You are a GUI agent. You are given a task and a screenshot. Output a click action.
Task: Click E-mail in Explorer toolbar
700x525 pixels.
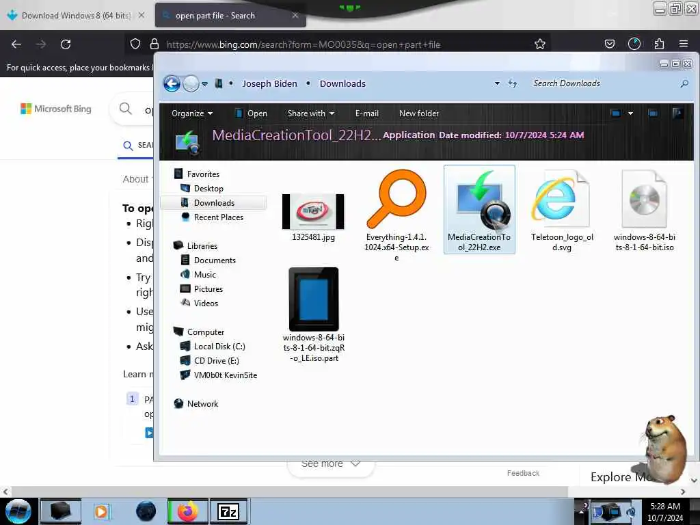tap(366, 113)
